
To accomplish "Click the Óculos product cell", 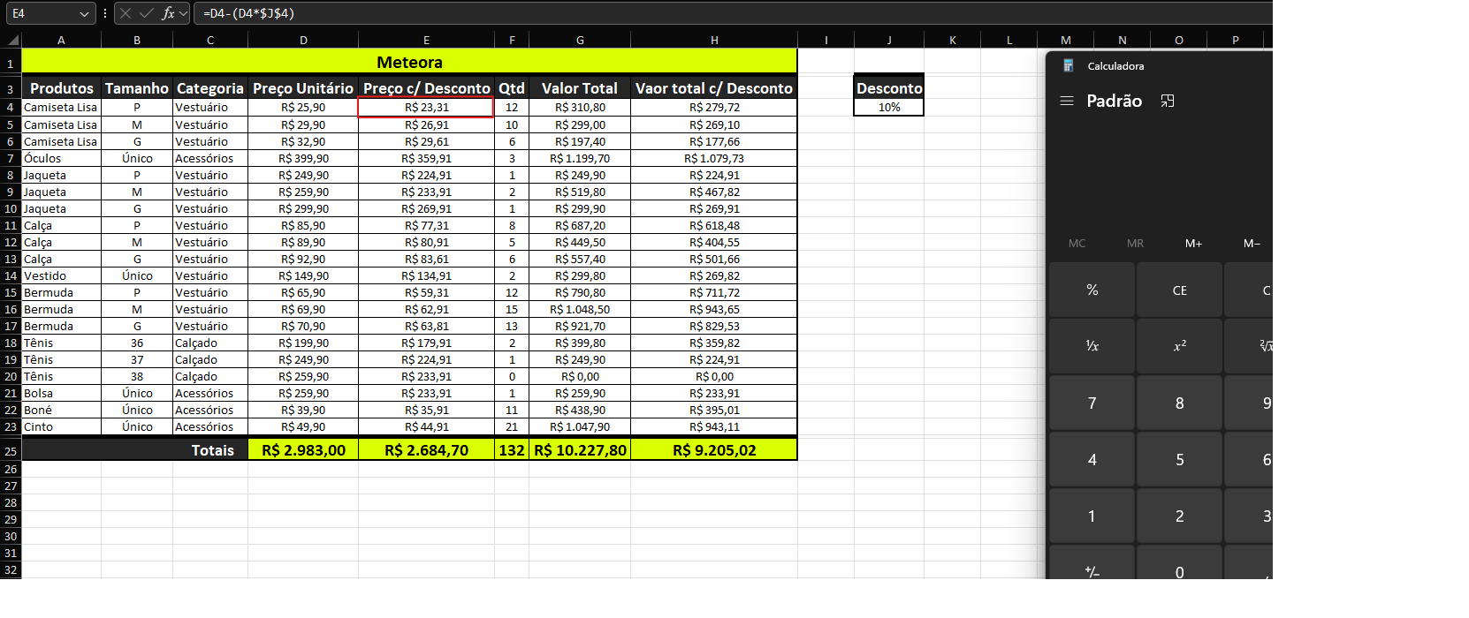I will 61,159.
